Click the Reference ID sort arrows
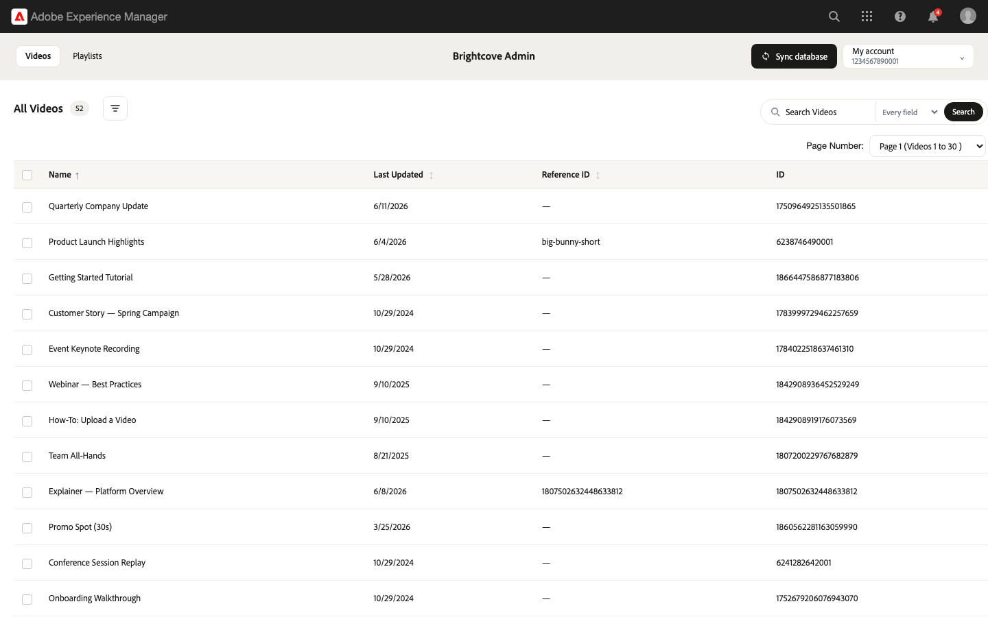This screenshot has width=988, height=617. click(598, 176)
